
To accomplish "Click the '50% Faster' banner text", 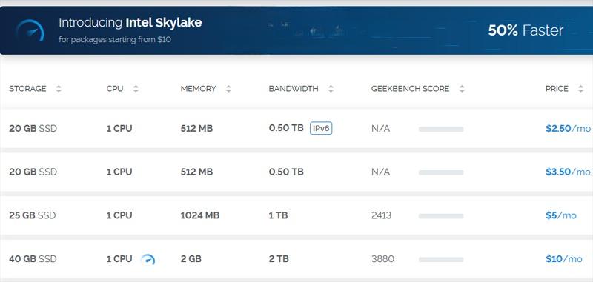I will [526, 30].
